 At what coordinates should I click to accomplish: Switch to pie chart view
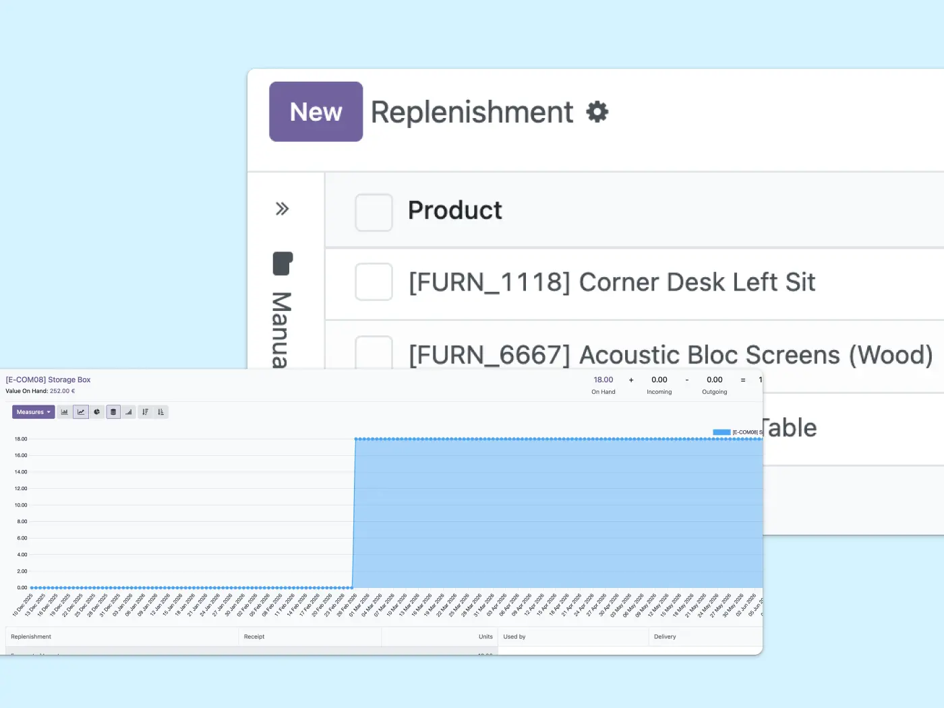(x=97, y=412)
